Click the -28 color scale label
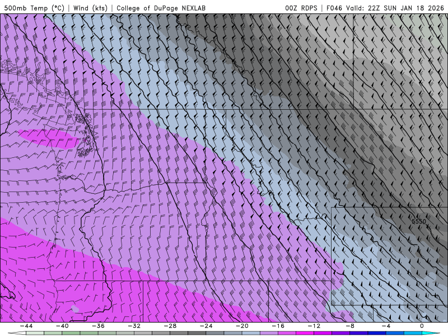448x336 pixels. pyautogui.click(x=170, y=326)
